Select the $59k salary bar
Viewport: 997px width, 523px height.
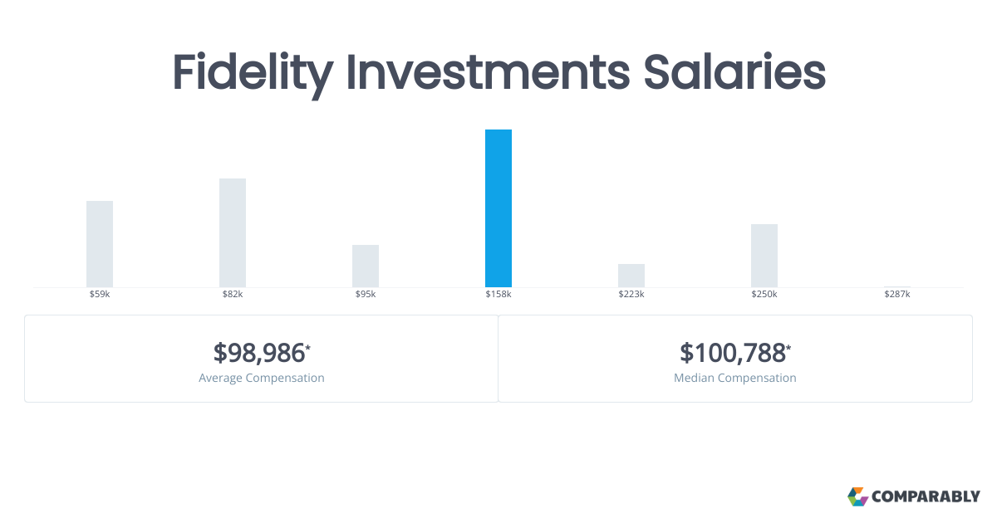(x=100, y=244)
